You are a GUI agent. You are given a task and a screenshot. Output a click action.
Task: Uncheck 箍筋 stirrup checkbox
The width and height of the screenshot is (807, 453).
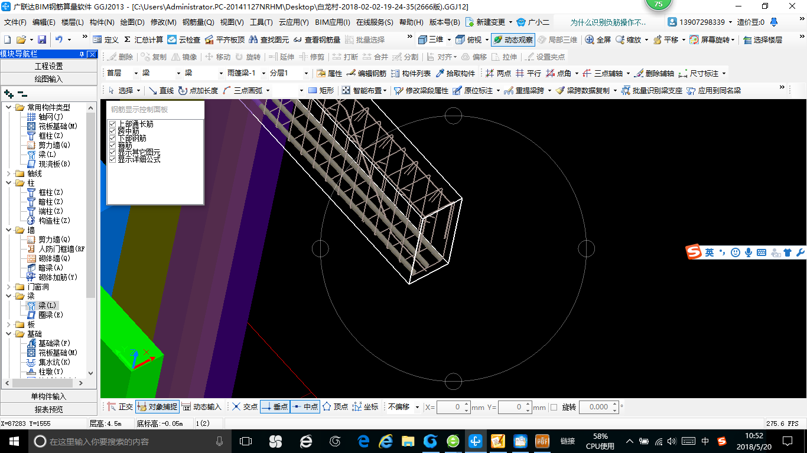[112, 145]
